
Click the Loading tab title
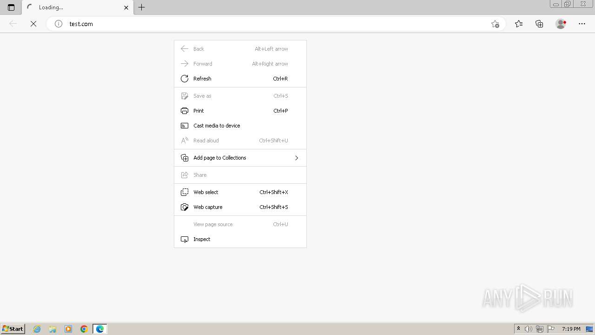coord(51,7)
